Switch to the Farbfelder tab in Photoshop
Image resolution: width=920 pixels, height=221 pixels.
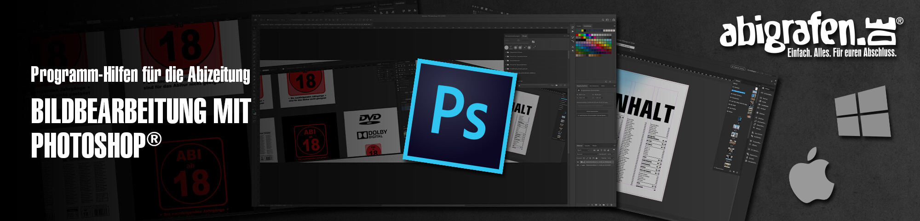coord(587,26)
